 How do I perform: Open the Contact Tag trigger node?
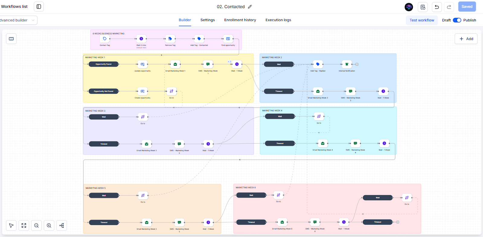point(105,39)
